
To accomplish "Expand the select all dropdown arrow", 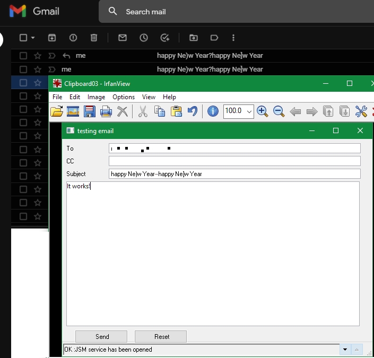I will click(x=33, y=38).
